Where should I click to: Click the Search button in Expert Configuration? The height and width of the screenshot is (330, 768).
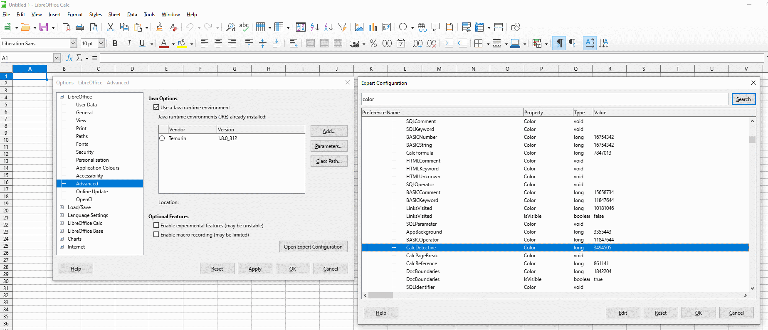pos(743,99)
